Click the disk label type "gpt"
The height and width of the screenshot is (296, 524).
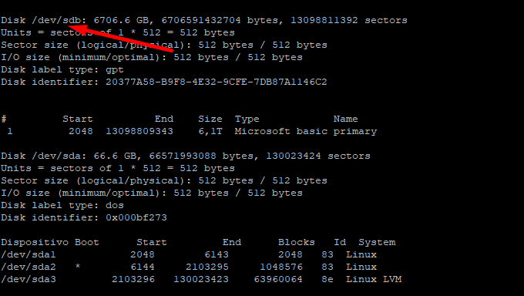coord(115,70)
